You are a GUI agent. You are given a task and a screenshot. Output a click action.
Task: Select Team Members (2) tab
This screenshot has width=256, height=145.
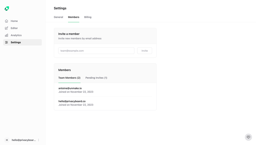[69, 78]
